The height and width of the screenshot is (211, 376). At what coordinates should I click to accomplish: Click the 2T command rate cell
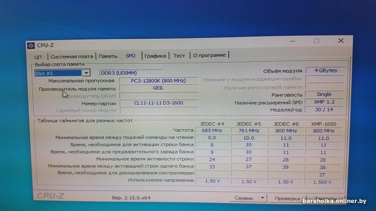[322, 174]
